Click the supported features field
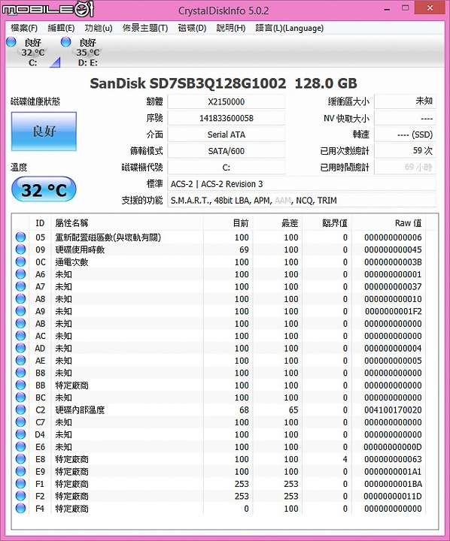Image resolution: width=450 pixels, height=541 pixels. (x=302, y=200)
